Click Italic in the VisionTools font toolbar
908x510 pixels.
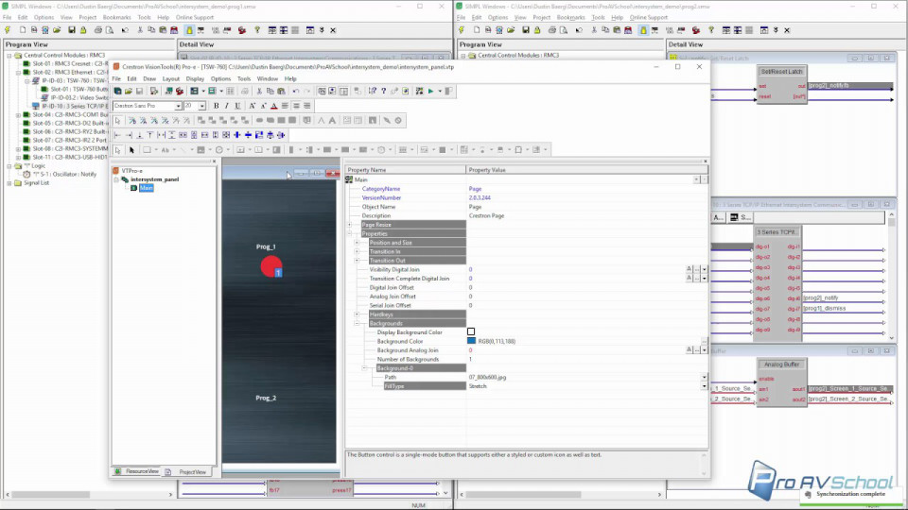226,106
